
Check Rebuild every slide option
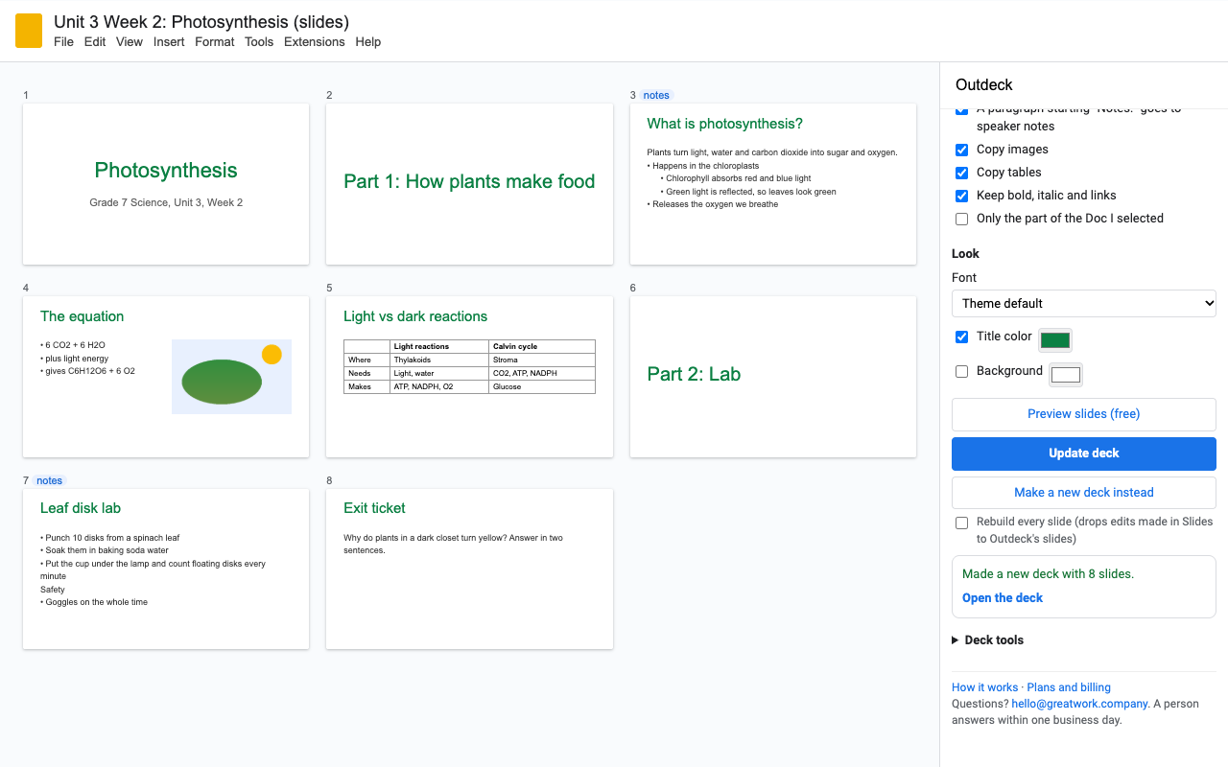click(x=961, y=523)
